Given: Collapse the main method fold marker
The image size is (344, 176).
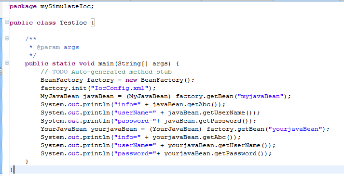Looking at the screenshot, I should (7, 63).
